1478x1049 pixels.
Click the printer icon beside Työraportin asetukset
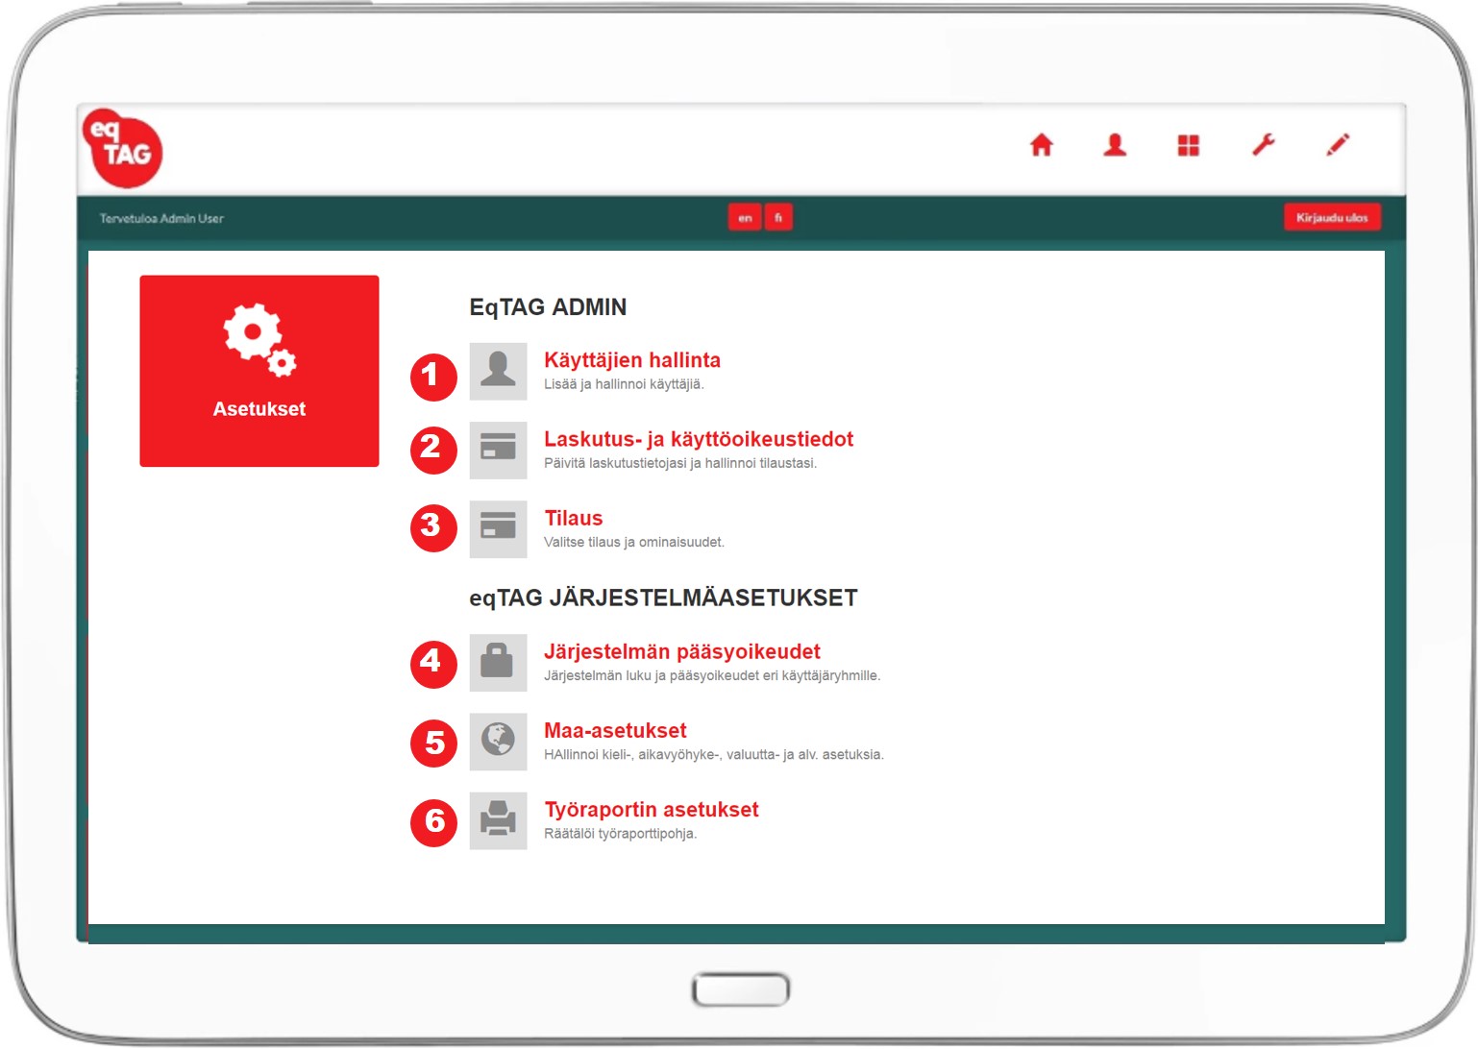(x=498, y=820)
